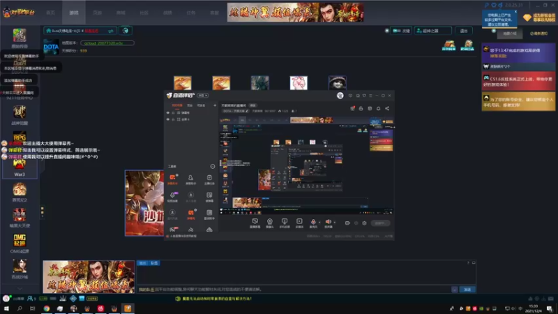This screenshot has width=558, height=314.
Task: Open the green map version link
Action: click(107, 43)
